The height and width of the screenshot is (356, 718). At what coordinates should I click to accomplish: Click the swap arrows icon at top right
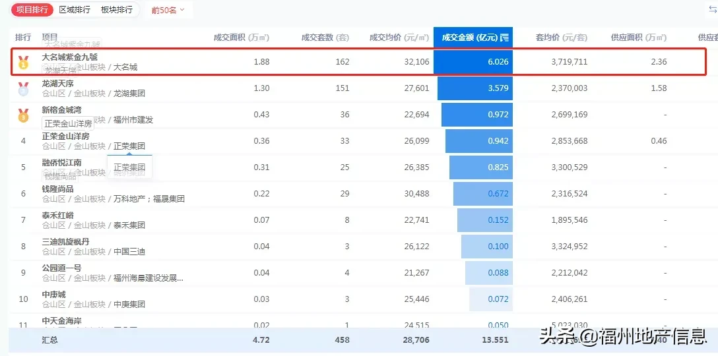(x=713, y=9)
